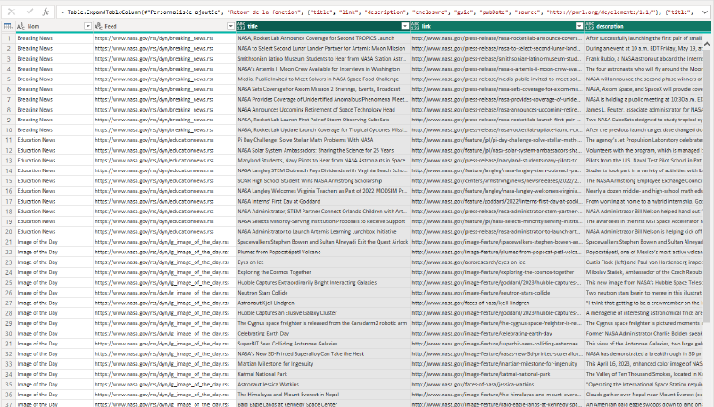
Task: Select title 'NASA Sets Coverage for Axiom Mission 2'
Action: pyautogui.click(x=323, y=89)
